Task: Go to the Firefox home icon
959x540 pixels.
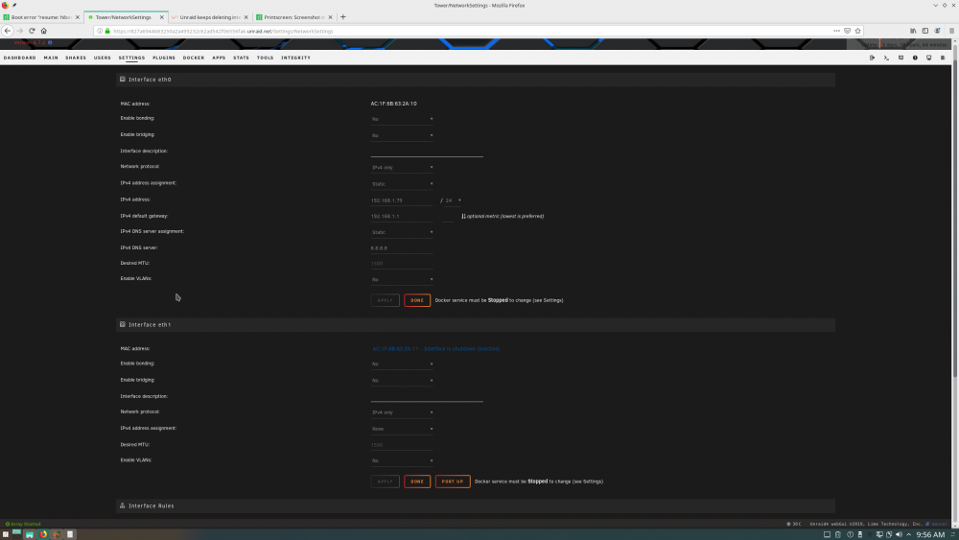Action: 44,31
